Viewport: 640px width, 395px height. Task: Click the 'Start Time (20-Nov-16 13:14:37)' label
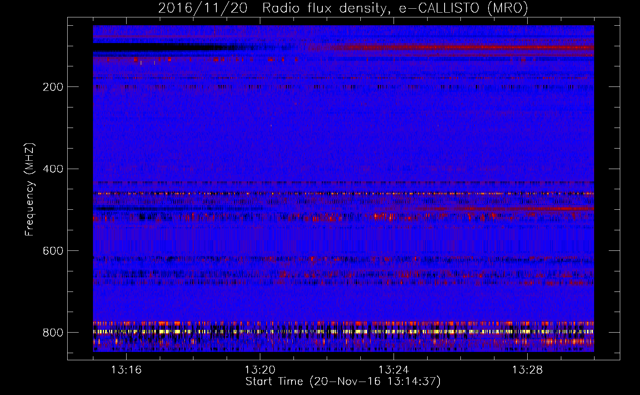point(343,382)
